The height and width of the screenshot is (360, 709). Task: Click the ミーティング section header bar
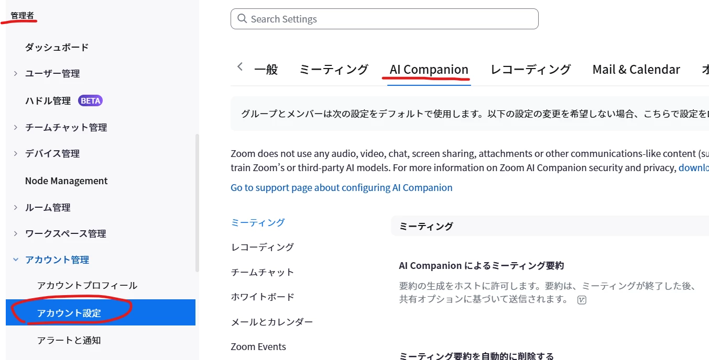(550, 226)
